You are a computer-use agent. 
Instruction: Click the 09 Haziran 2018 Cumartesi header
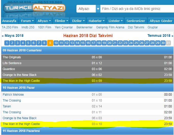(x=87, y=50)
